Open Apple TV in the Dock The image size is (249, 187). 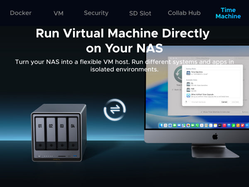pos(220,125)
